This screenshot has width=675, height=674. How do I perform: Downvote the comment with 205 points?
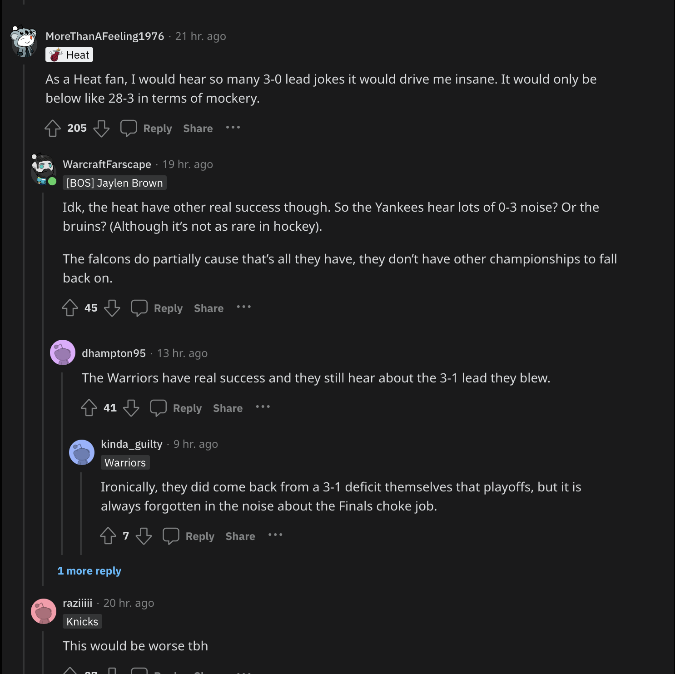[101, 129]
